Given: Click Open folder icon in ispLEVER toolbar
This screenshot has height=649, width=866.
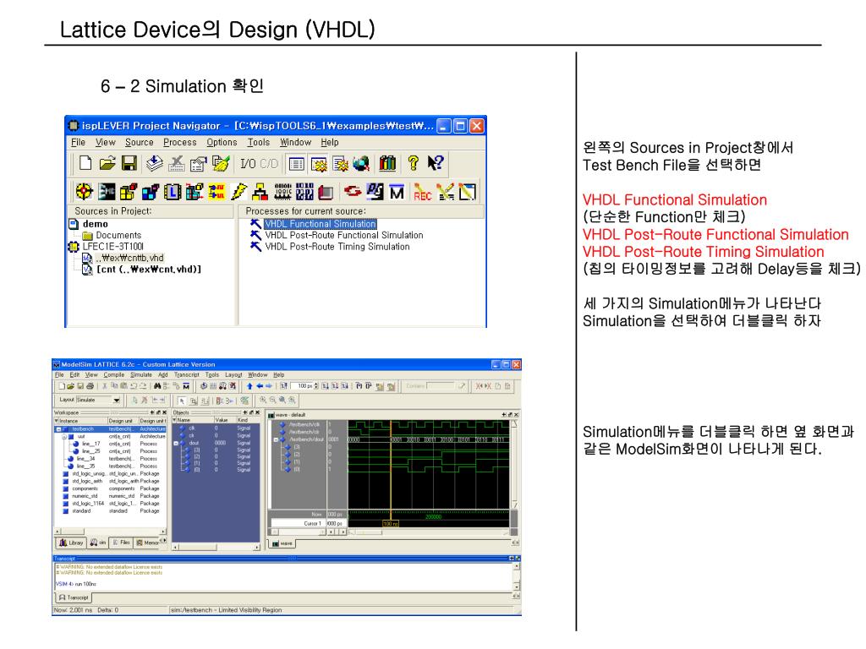Looking at the screenshot, I should coord(107,163).
